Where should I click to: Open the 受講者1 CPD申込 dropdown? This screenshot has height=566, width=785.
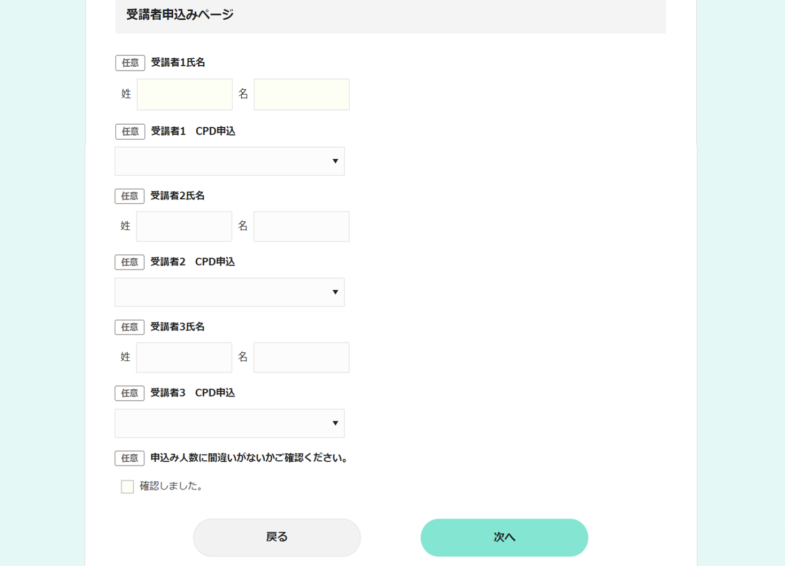point(229,161)
